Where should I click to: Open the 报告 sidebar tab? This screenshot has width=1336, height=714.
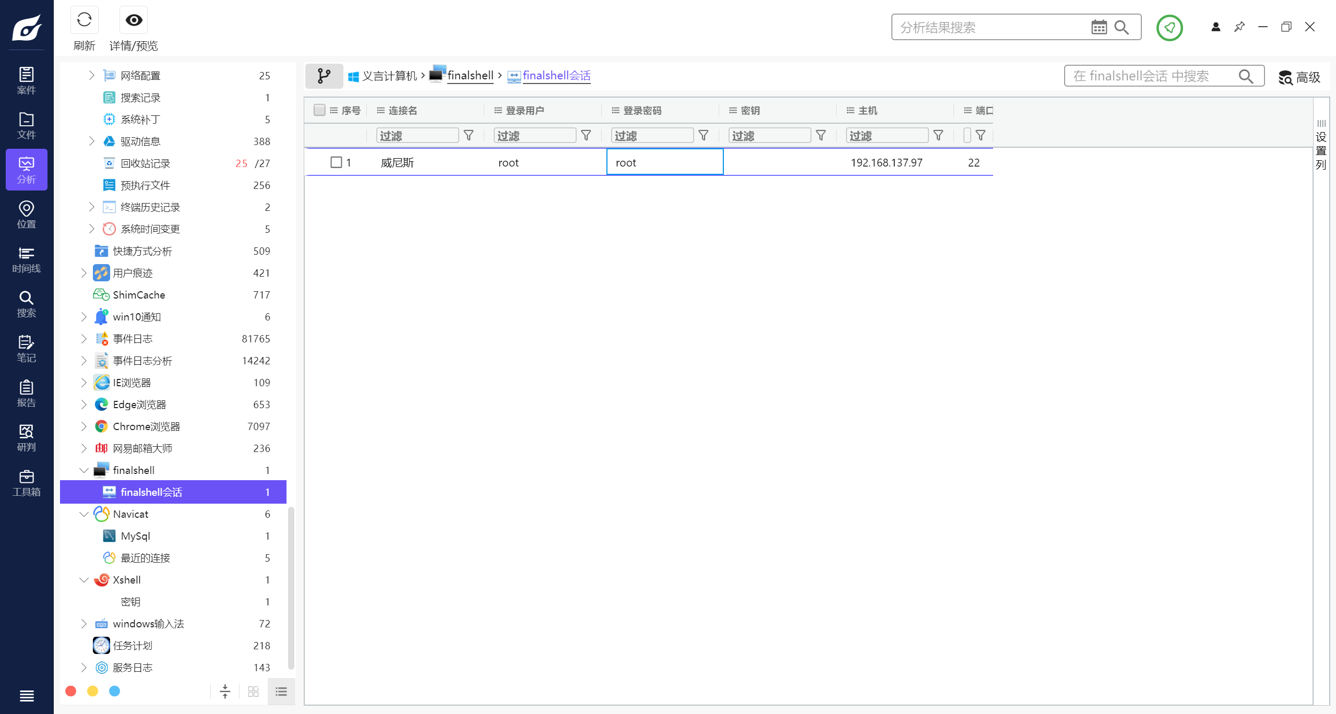point(26,394)
